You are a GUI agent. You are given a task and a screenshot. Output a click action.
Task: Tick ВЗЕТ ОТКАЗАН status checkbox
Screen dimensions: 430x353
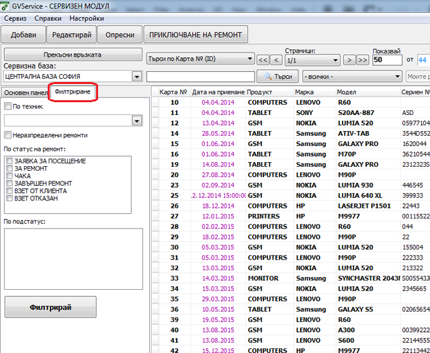[x=9, y=198]
